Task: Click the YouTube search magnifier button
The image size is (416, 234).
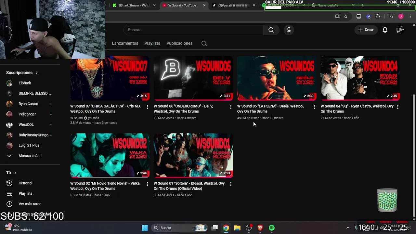Action: [271, 30]
